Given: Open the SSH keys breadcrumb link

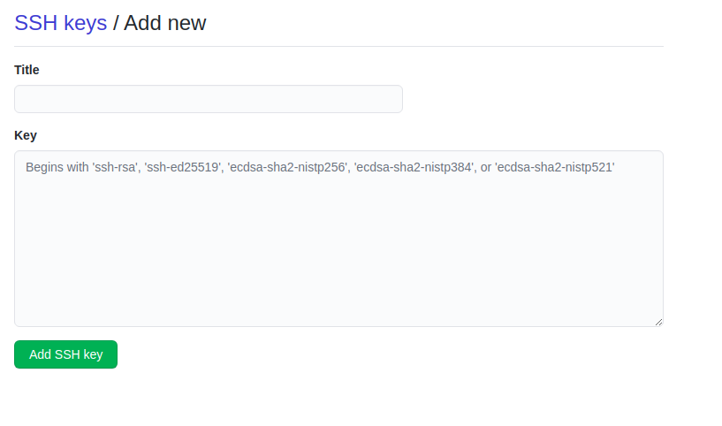Looking at the screenshot, I should pyautogui.click(x=60, y=23).
